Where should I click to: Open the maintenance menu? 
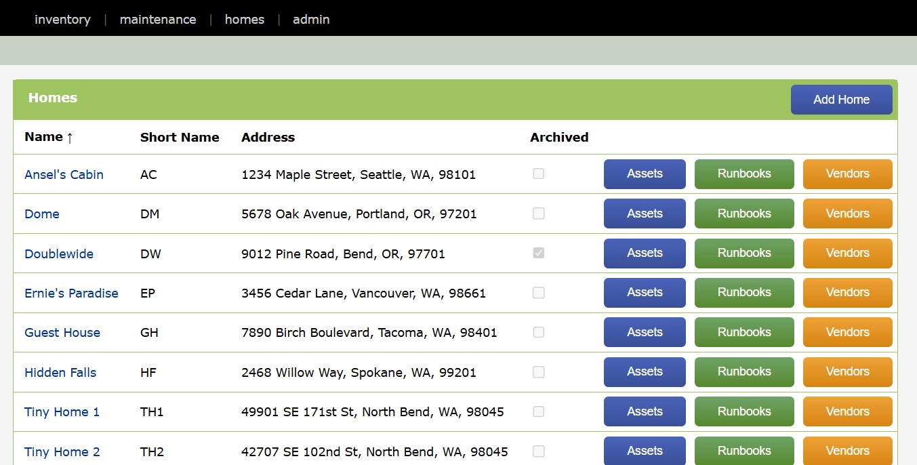tap(158, 20)
